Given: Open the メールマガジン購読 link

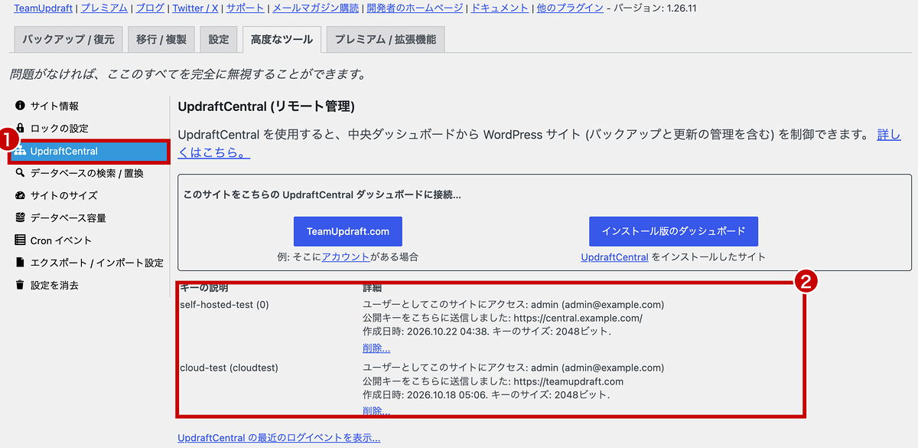Looking at the screenshot, I should (x=315, y=8).
